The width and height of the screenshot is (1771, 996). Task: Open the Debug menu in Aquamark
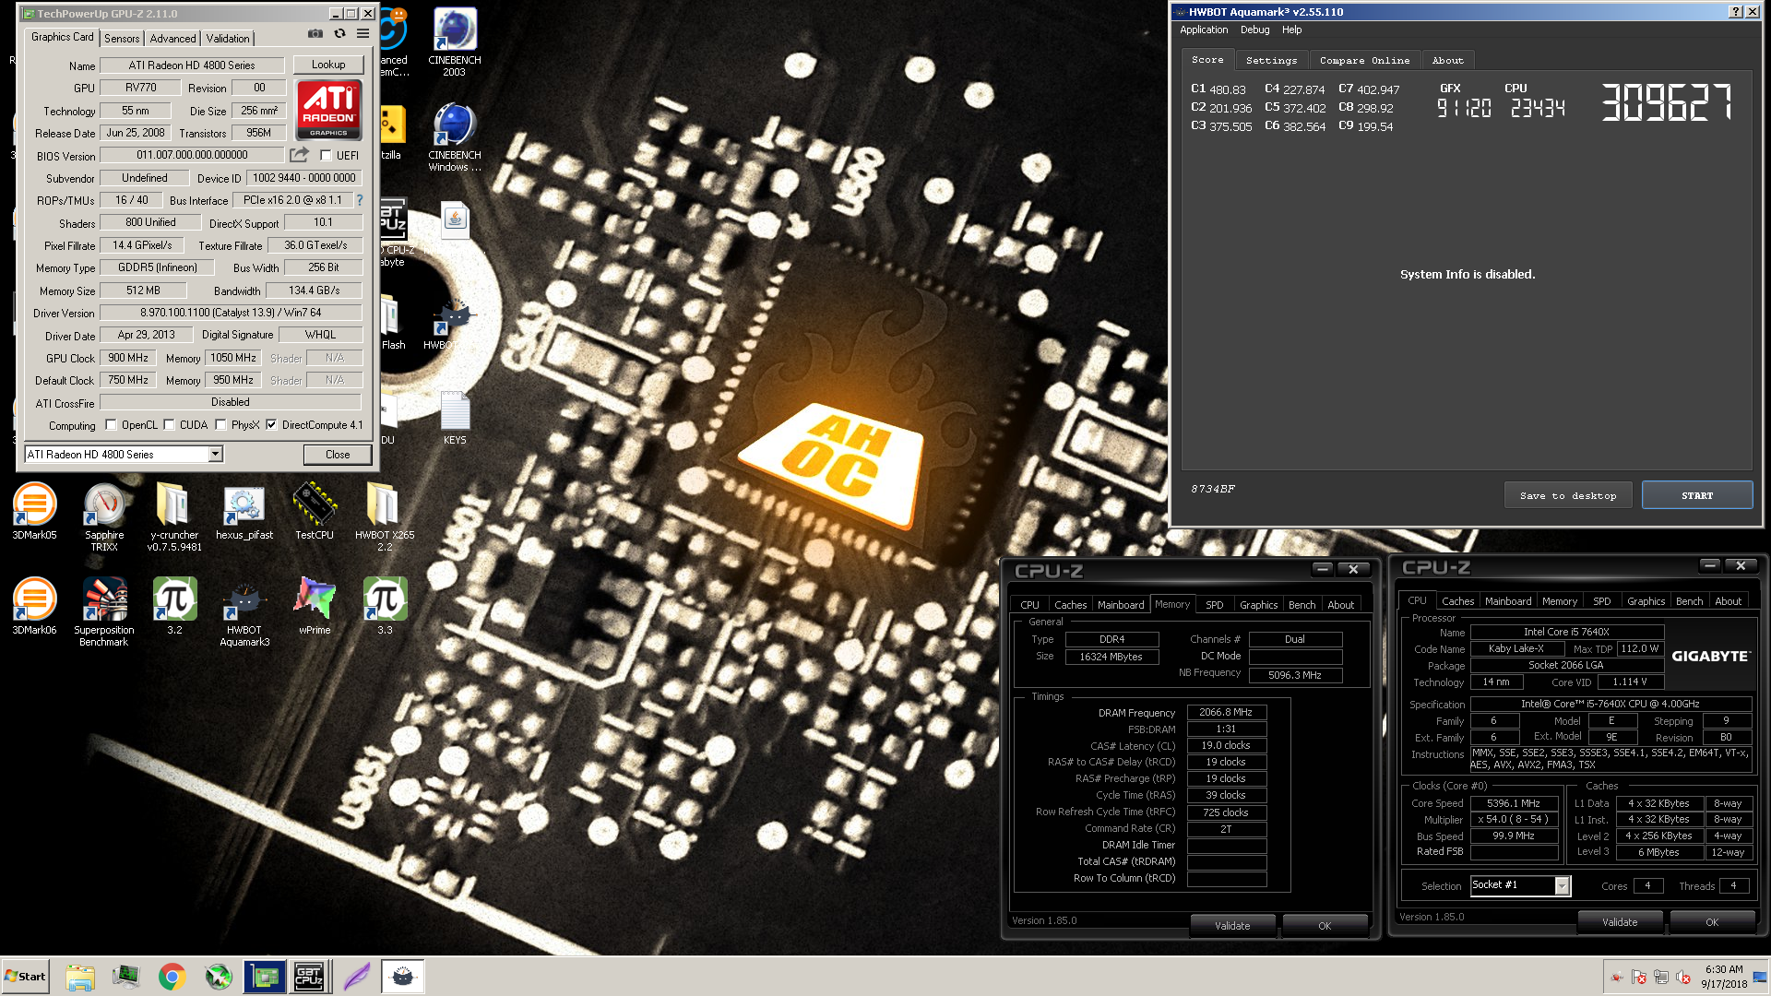click(x=1254, y=30)
